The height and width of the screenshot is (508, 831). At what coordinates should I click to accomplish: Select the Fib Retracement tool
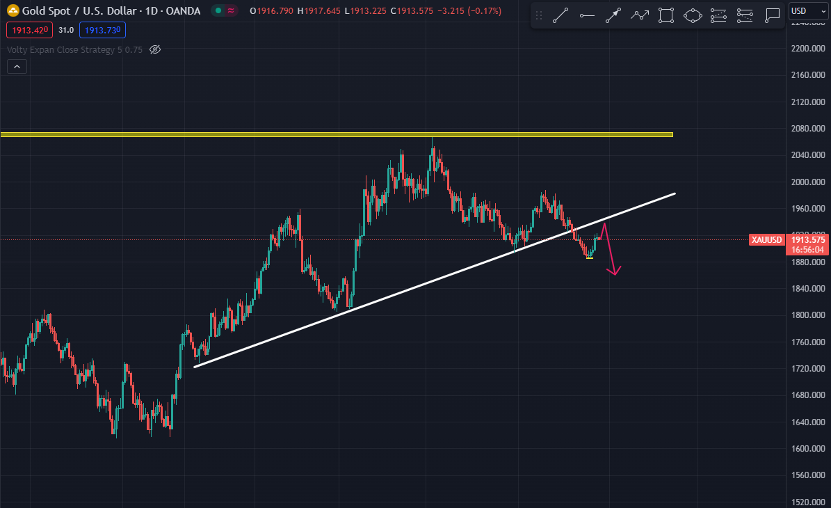pos(718,15)
